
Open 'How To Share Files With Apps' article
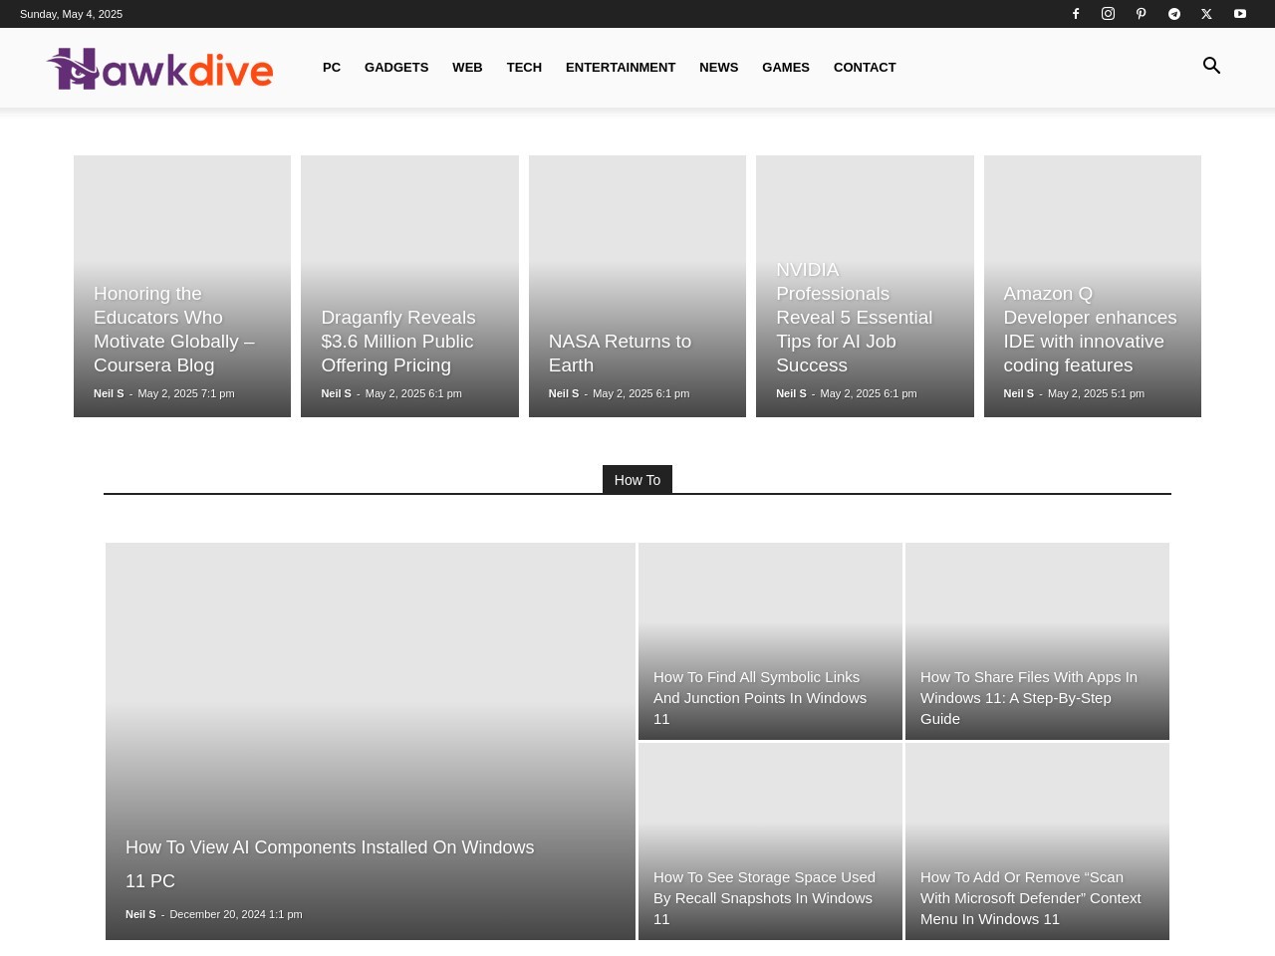1029,697
